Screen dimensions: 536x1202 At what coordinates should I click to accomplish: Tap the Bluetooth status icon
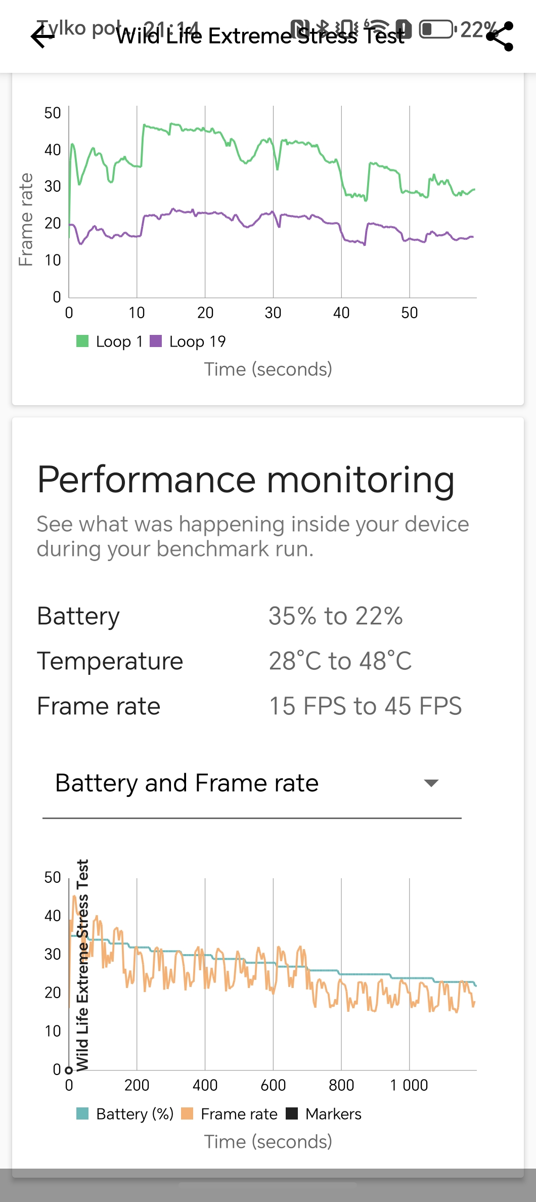[x=322, y=29]
